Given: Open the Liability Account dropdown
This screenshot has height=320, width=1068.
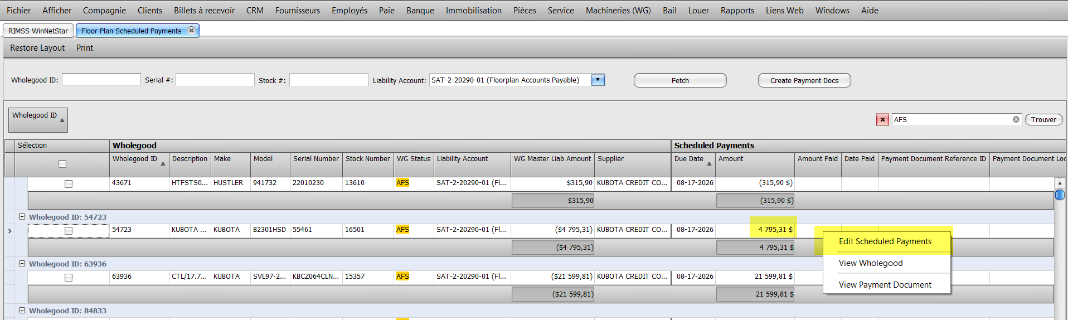Looking at the screenshot, I should click(598, 80).
